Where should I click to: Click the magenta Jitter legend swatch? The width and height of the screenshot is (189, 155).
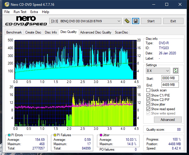click(x=101, y=135)
